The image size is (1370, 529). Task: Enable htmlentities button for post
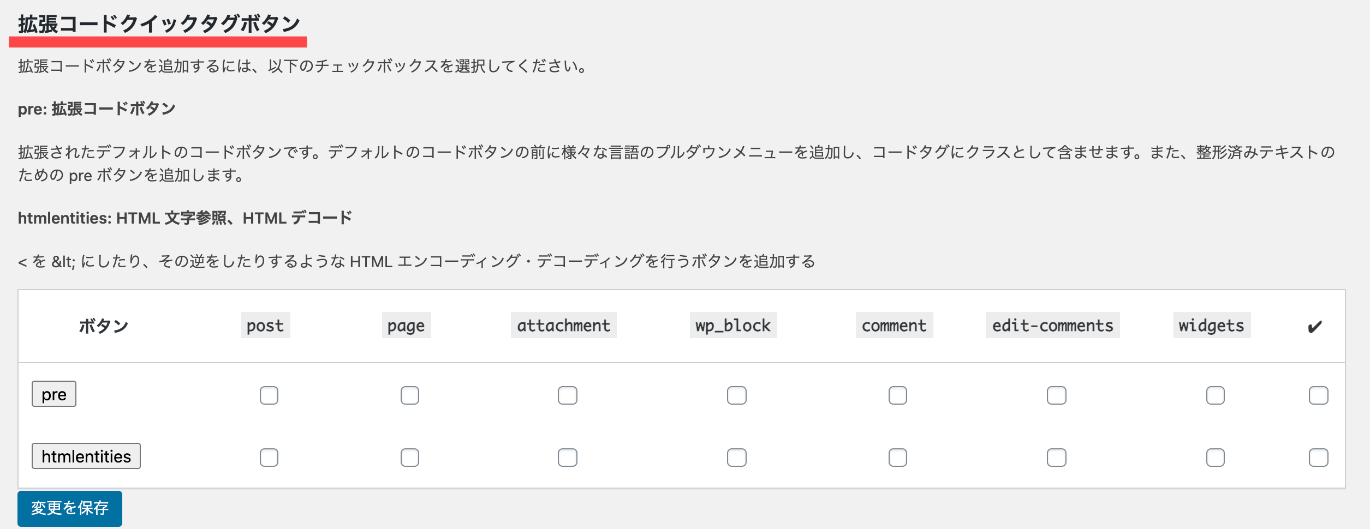click(x=269, y=458)
